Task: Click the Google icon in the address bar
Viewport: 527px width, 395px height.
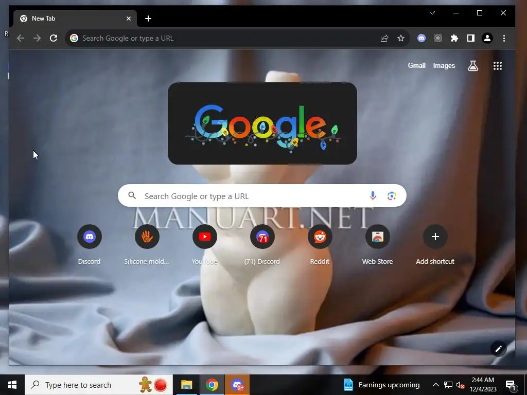Action: click(74, 38)
